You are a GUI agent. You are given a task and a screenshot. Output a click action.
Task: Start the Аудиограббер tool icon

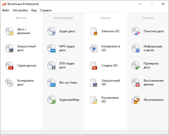(x=51, y=100)
